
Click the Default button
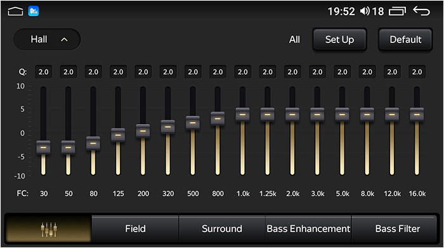click(405, 40)
